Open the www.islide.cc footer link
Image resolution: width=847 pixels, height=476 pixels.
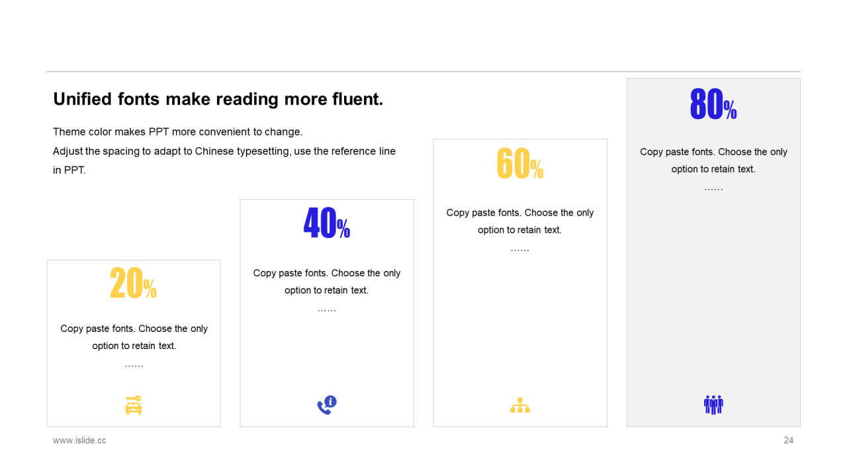point(79,440)
